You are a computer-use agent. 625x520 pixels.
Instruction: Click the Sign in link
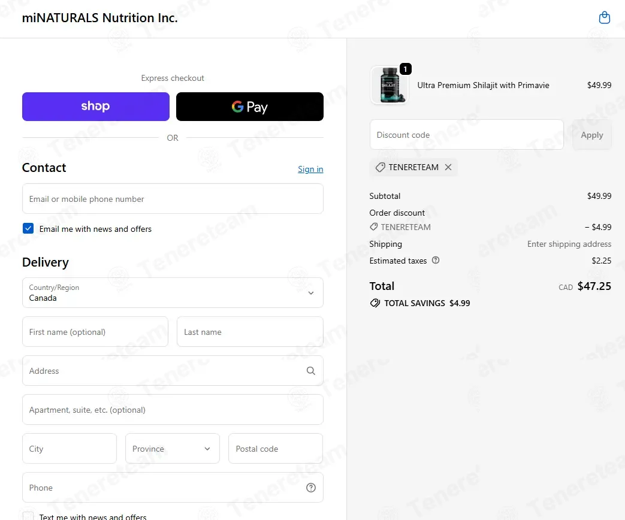[310, 169]
